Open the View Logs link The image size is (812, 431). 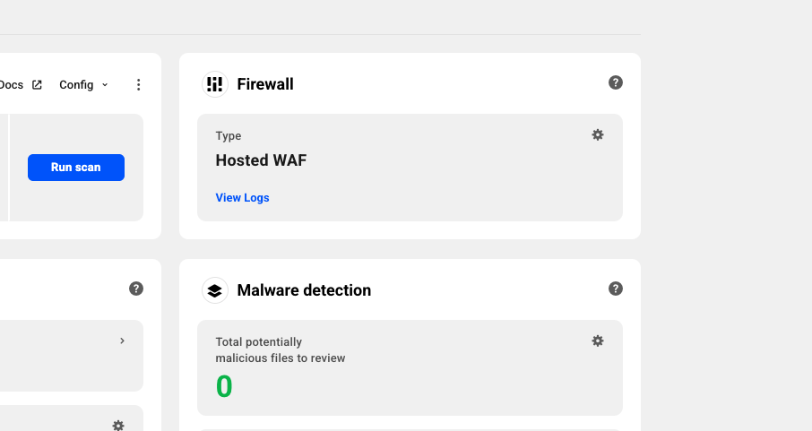point(242,198)
